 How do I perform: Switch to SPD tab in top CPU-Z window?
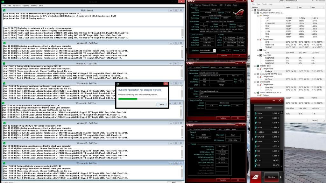(221, 5)
